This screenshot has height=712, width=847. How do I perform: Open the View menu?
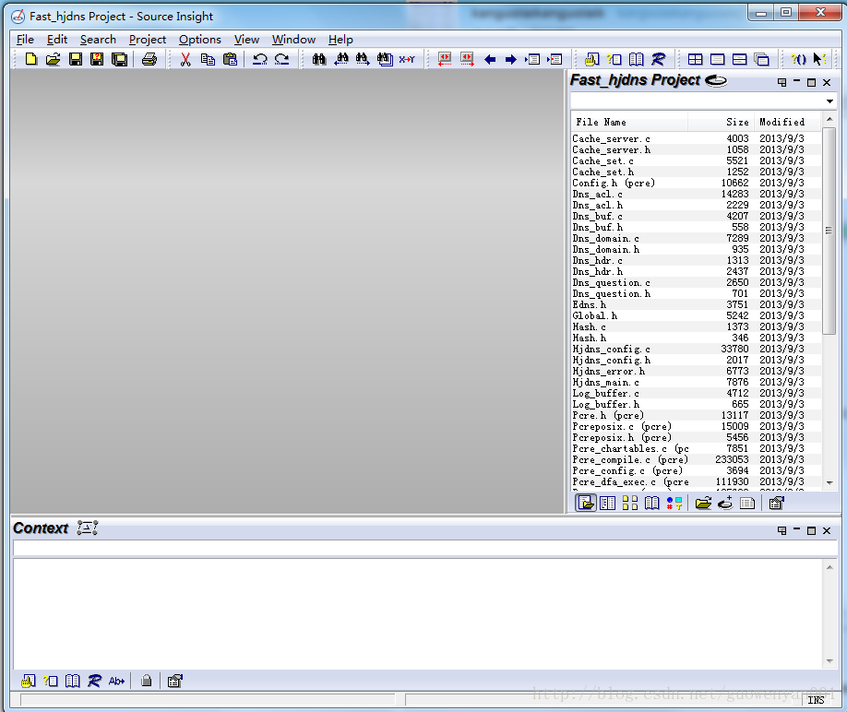(246, 40)
